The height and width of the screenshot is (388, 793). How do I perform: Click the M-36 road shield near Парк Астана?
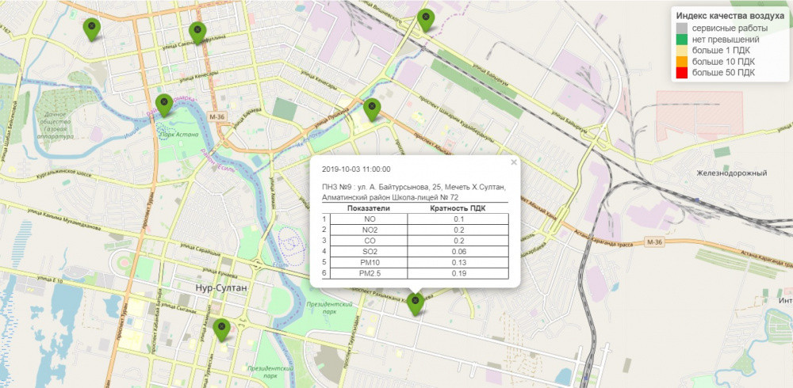pyautogui.click(x=218, y=117)
